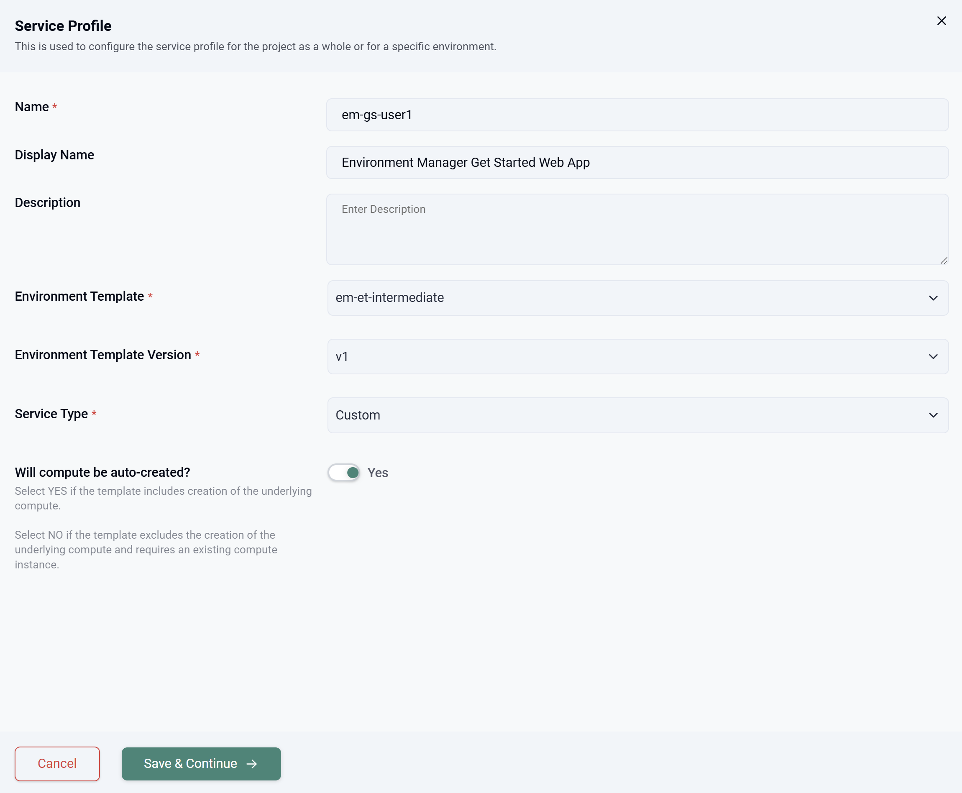Image resolution: width=962 pixels, height=793 pixels.
Task: Select the Display Name input field
Action: coord(637,163)
